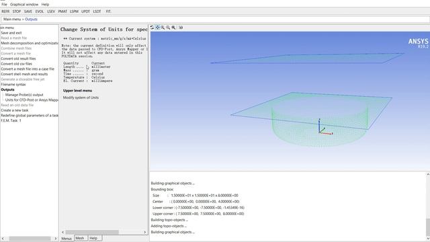The image size is (430, 242).
Task: Click Outputs breadcrumb link
Action: 32,19
